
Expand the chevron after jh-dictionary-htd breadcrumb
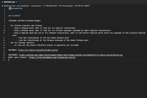[30, 6]
